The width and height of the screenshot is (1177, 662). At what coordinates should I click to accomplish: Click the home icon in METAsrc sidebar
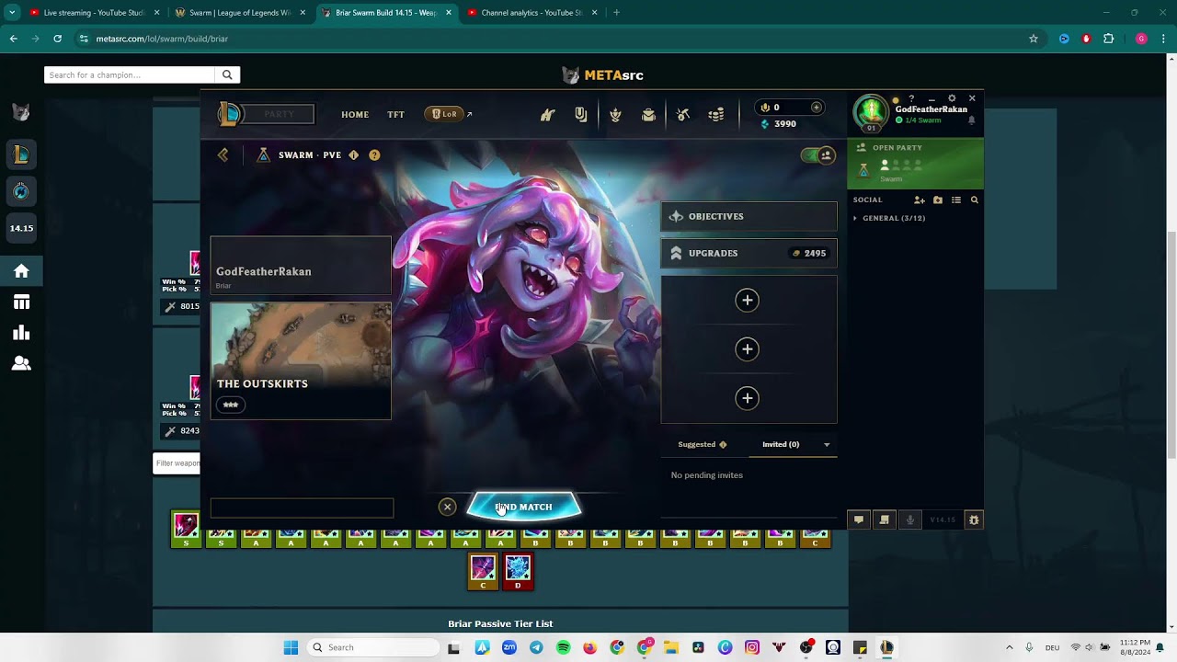(x=21, y=271)
